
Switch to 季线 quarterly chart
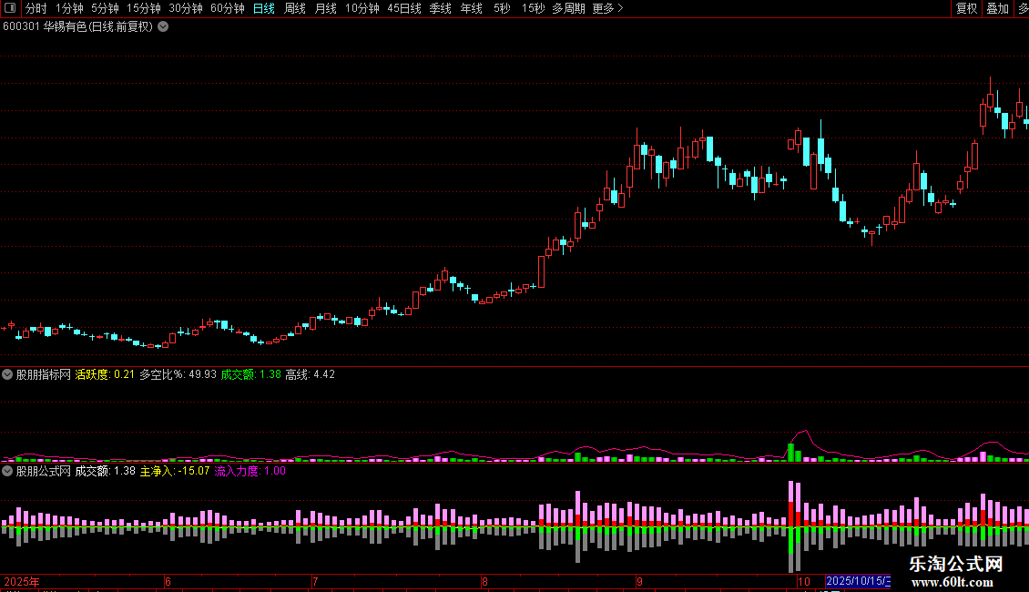pos(441,8)
